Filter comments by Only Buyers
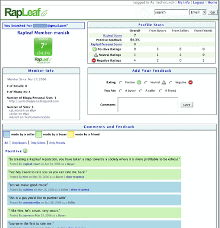The height and width of the screenshot is (228, 220). 19,142
